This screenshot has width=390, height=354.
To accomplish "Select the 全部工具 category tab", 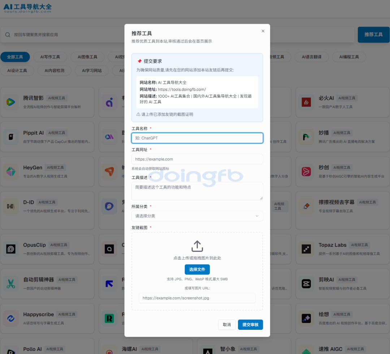I will (15, 57).
